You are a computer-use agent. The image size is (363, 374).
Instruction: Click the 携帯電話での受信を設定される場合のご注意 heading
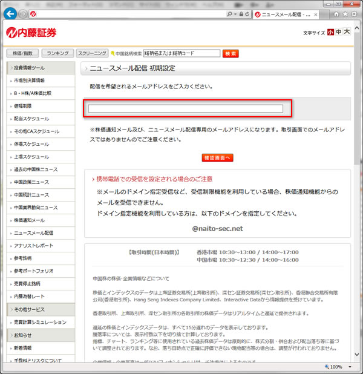[154, 179]
